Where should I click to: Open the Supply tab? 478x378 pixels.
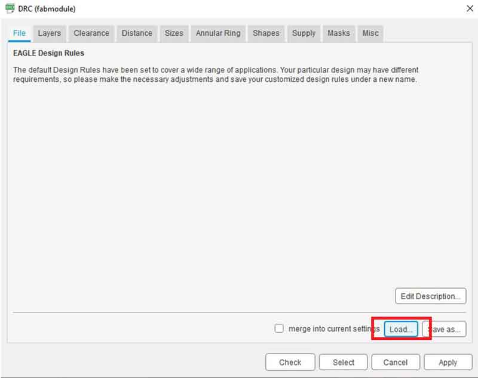coord(304,33)
